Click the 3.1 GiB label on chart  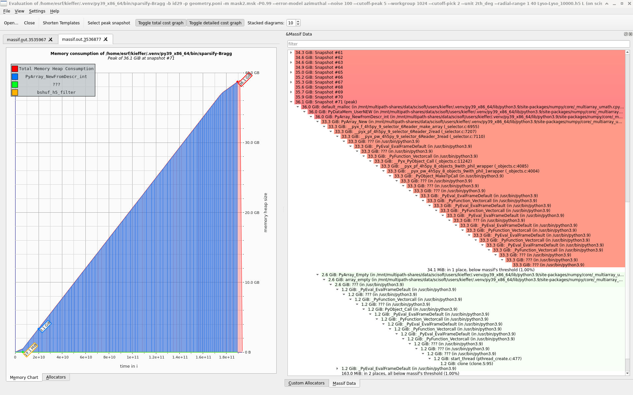(45, 326)
